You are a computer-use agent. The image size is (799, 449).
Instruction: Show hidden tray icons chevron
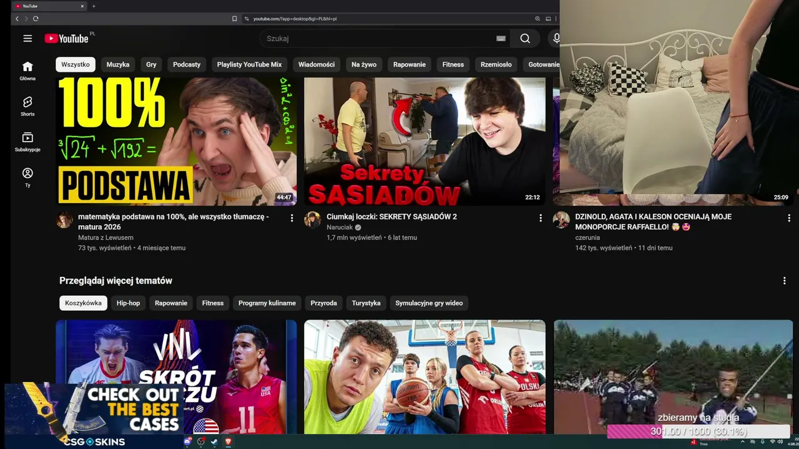pyautogui.click(x=742, y=442)
